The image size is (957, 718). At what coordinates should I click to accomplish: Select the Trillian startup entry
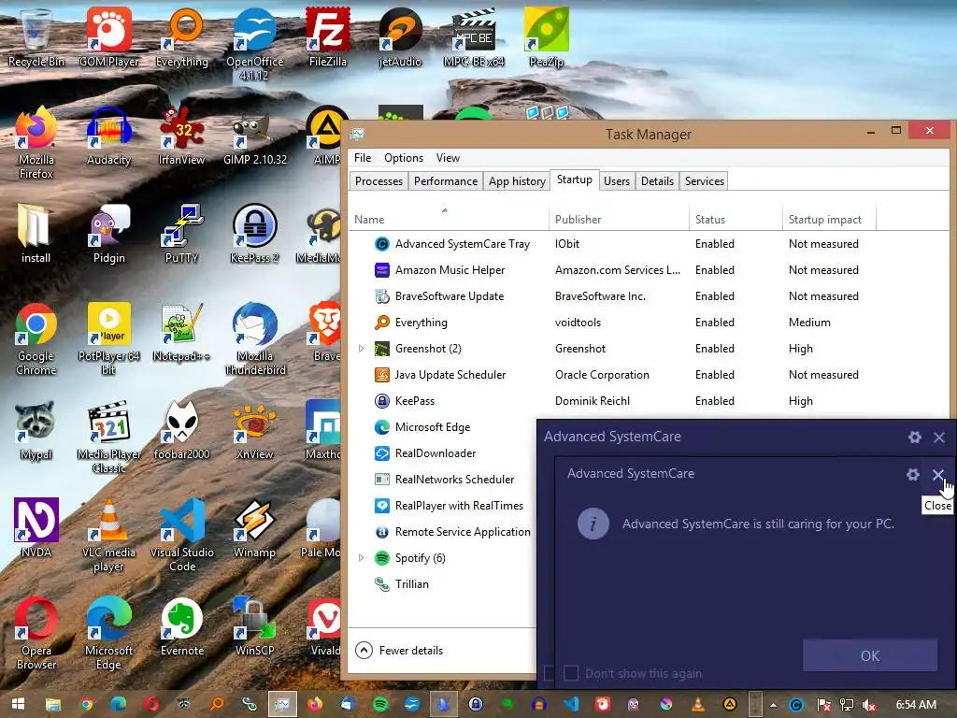(x=442, y=584)
